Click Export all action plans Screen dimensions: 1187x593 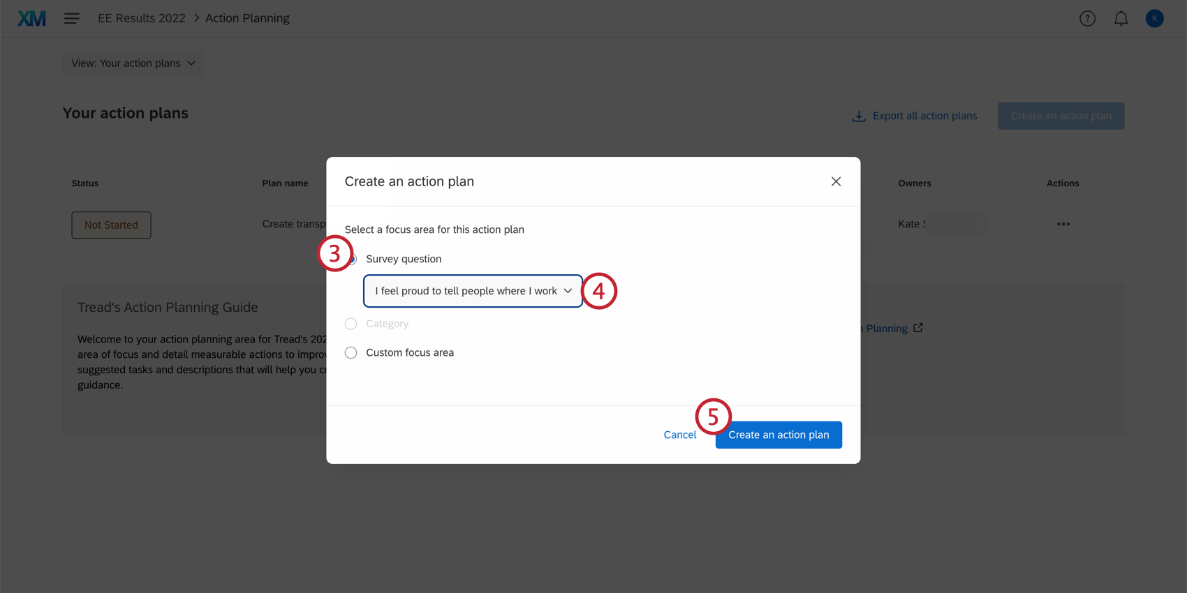[x=925, y=116]
